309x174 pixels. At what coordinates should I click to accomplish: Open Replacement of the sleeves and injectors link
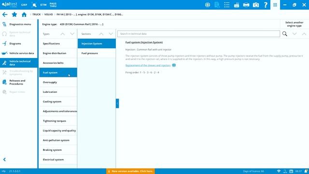click(148, 65)
